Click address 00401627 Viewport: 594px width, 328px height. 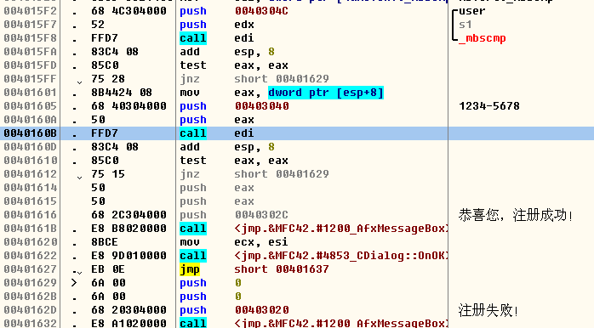pos(30,269)
